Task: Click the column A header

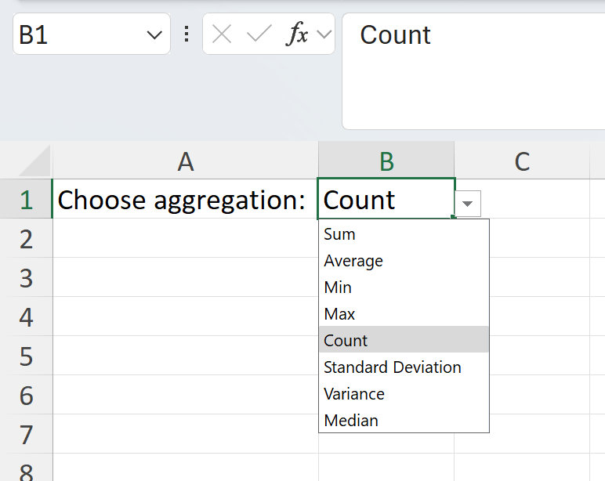Action: [185, 161]
